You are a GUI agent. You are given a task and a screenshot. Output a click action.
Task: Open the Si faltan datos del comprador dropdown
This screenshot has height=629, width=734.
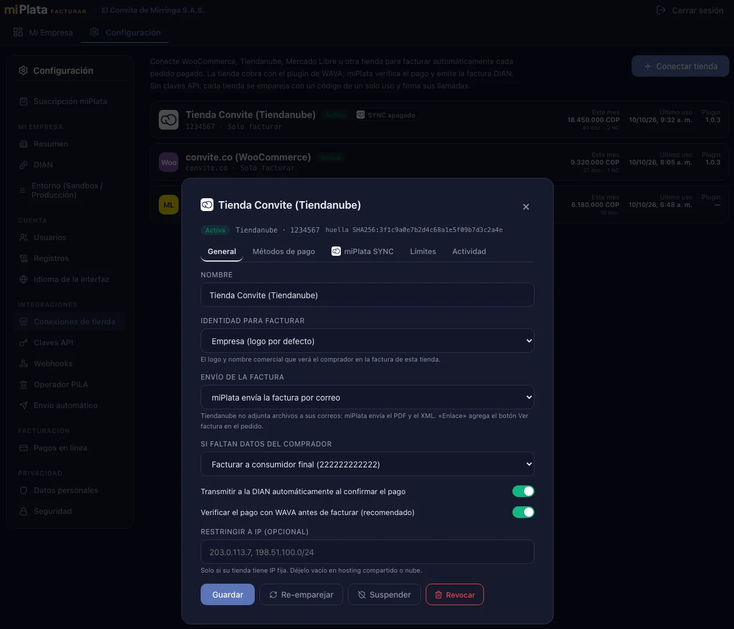click(x=368, y=464)
